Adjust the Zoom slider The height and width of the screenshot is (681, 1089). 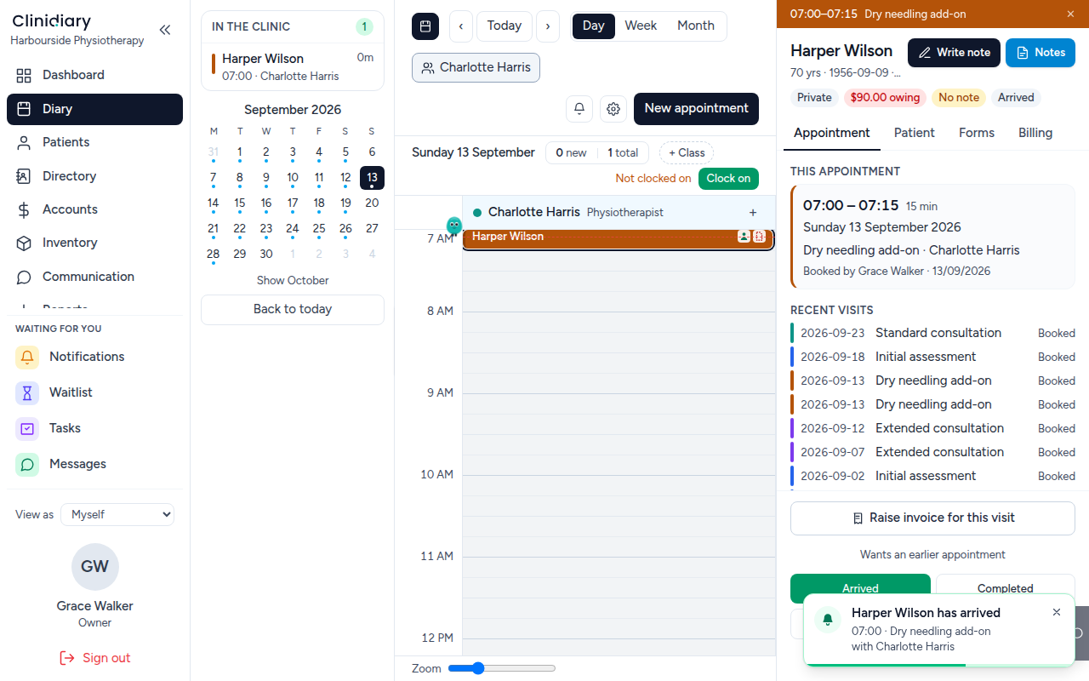click(x=502, y=669)
